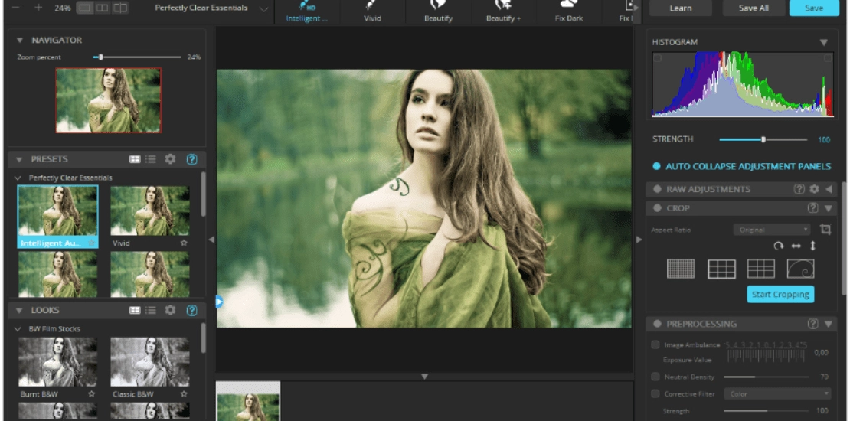Viewport: 850px width, 421px height.
Task: Adjust the Strength slider handle
Action: pos(763,140)
